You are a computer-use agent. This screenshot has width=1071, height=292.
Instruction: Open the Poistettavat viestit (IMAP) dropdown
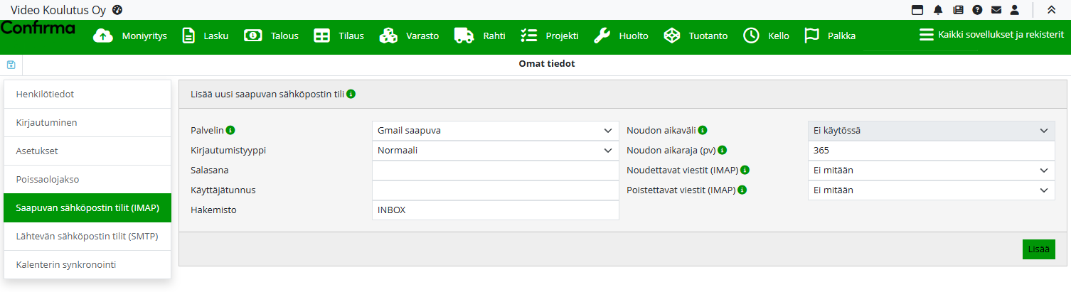pyautogui.click(x=931, y=190)
